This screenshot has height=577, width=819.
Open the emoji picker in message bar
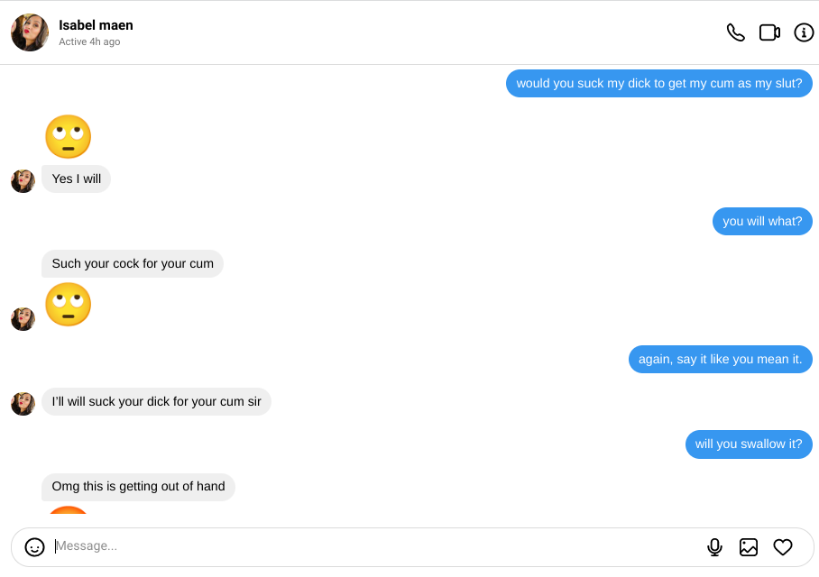[x=35, y=547]
